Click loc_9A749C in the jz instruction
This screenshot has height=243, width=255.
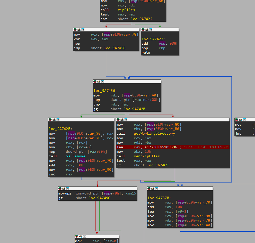point(99,198)
